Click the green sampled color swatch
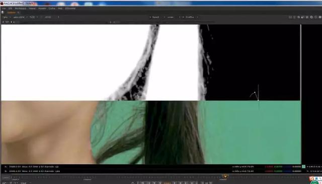This screenshot has width=322, height=184. pos(304,166)
